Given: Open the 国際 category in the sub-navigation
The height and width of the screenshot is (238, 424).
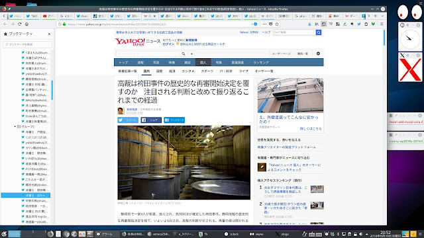Looking at the screenshot, I should pyautogui.click(x=159, y=71).
